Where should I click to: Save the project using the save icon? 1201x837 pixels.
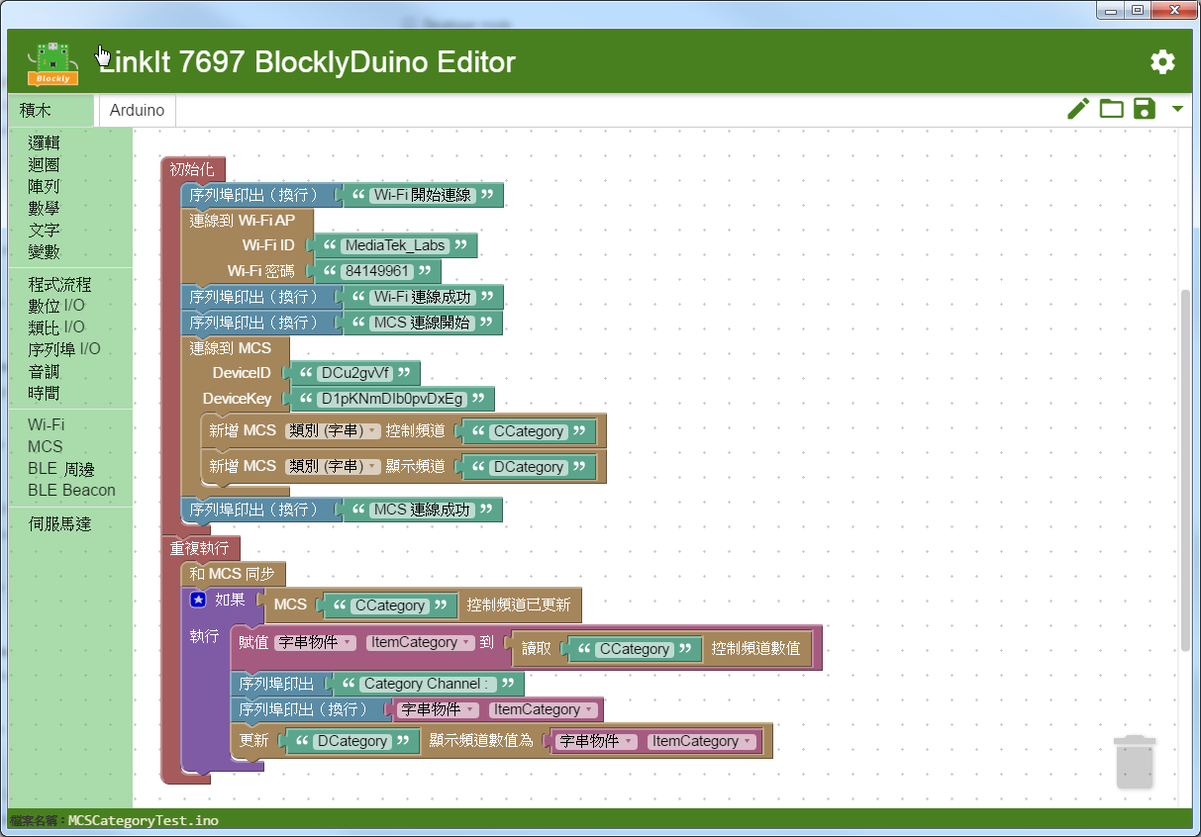[1145, 109]
